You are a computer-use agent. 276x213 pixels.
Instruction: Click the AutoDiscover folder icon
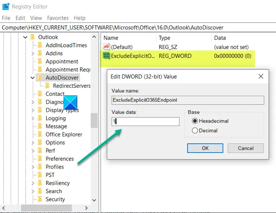point(40,78)
